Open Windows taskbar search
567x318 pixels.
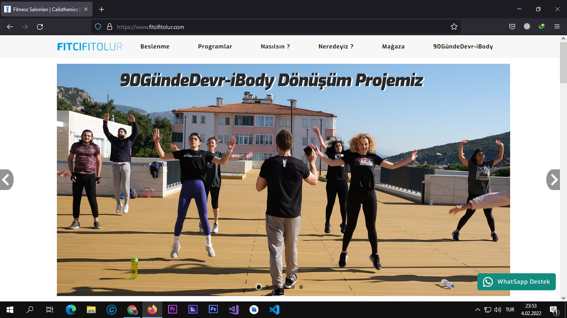(x=30, y=310)
